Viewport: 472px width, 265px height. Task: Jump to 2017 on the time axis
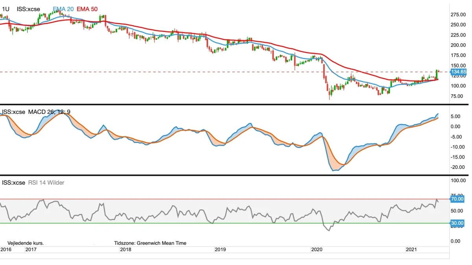point(31,249)
